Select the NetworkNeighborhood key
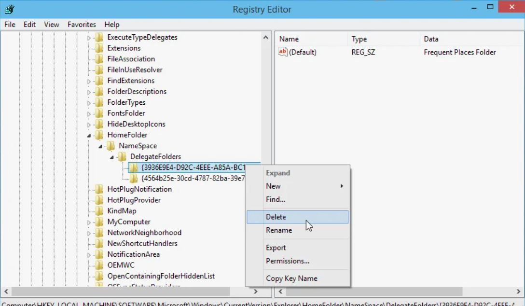The height and width of the screenshot is (306, 525). (144, 232)
